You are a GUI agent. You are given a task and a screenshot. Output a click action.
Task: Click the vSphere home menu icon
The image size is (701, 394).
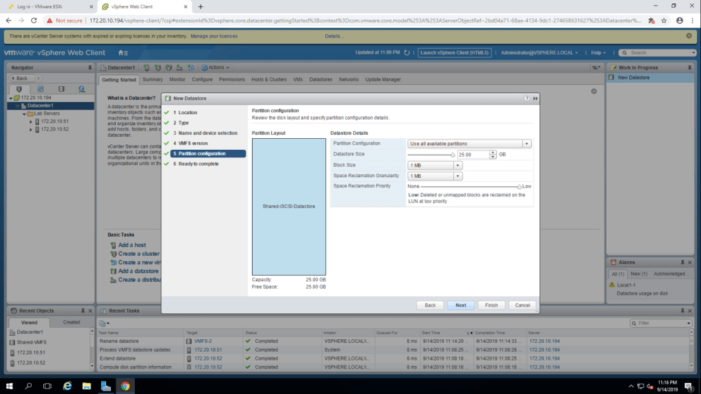coord(123,53)
